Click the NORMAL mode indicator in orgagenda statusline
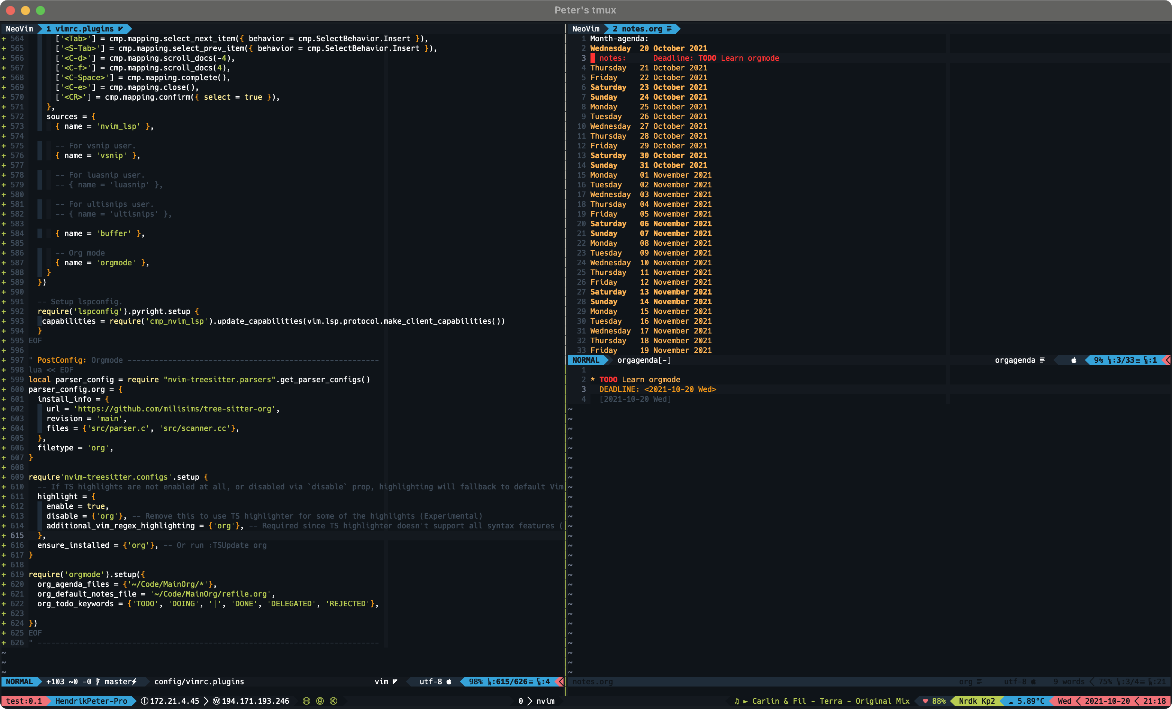The height and width of the screenshot is (709, 1172). (x=586, y=360)
